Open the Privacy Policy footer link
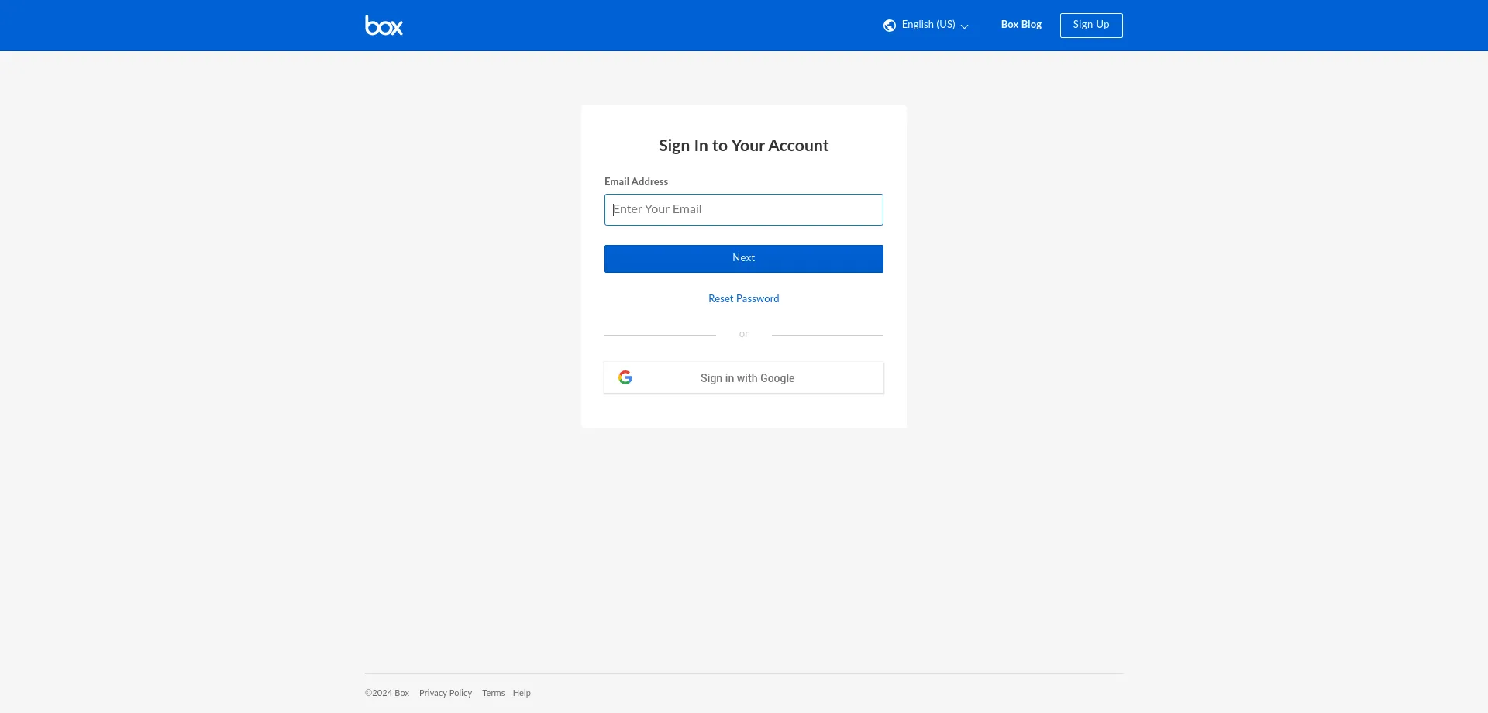This screenshot has height=713, width=1488. (x=446, y=693)
